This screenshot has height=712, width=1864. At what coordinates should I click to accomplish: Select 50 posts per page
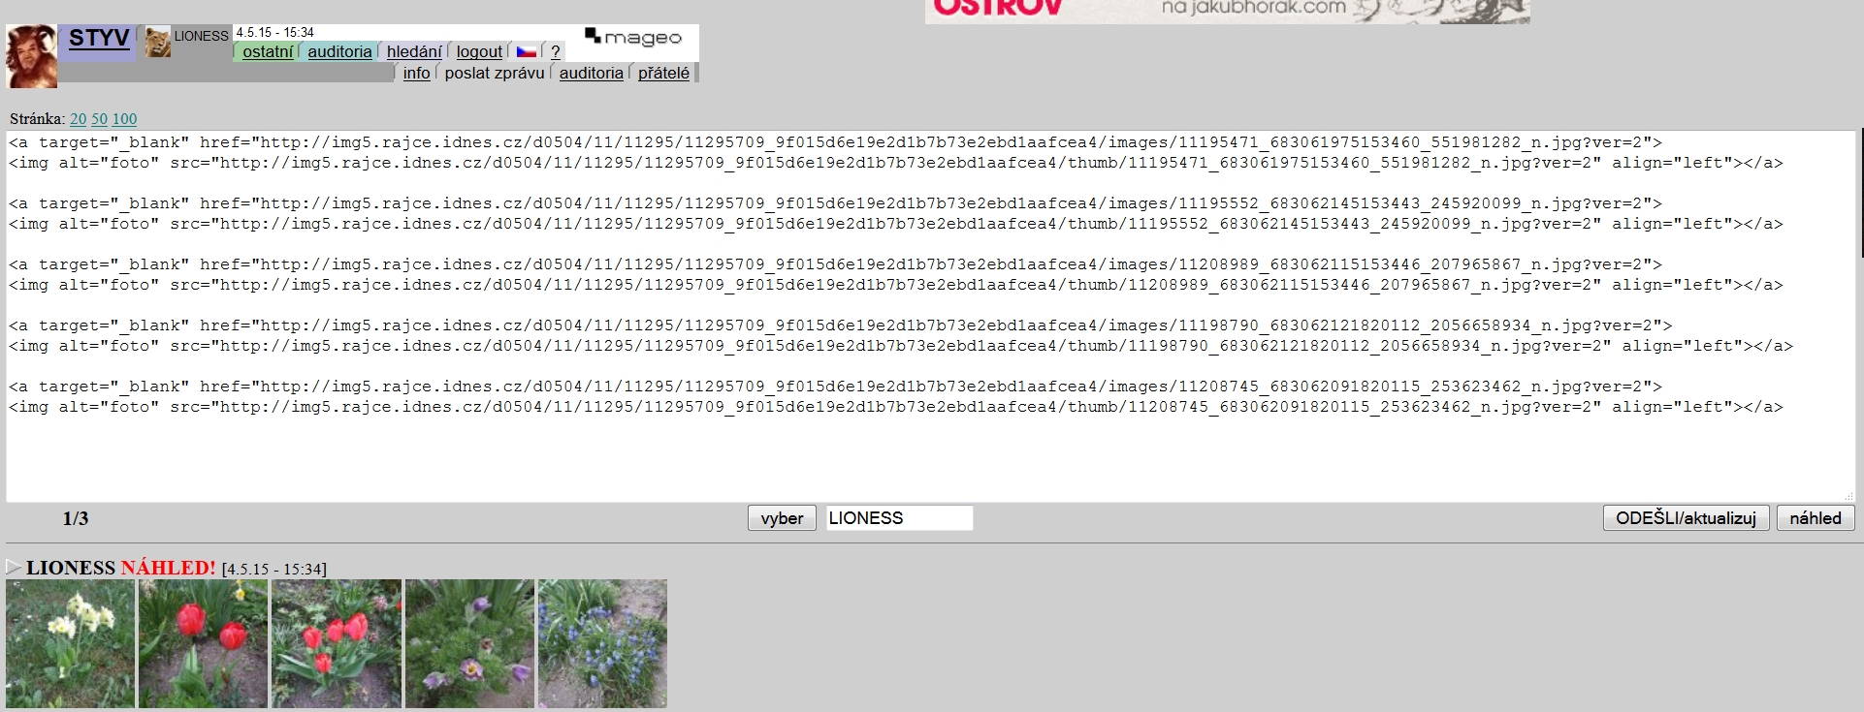[x=99, y=119]
